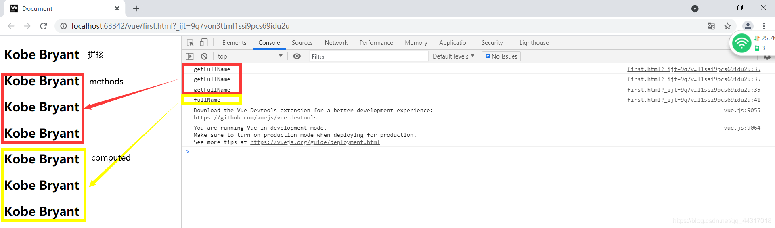Open the vue-devtools GitHub link
The height and width of the screenshot is (228, 775).
(255, 118)
